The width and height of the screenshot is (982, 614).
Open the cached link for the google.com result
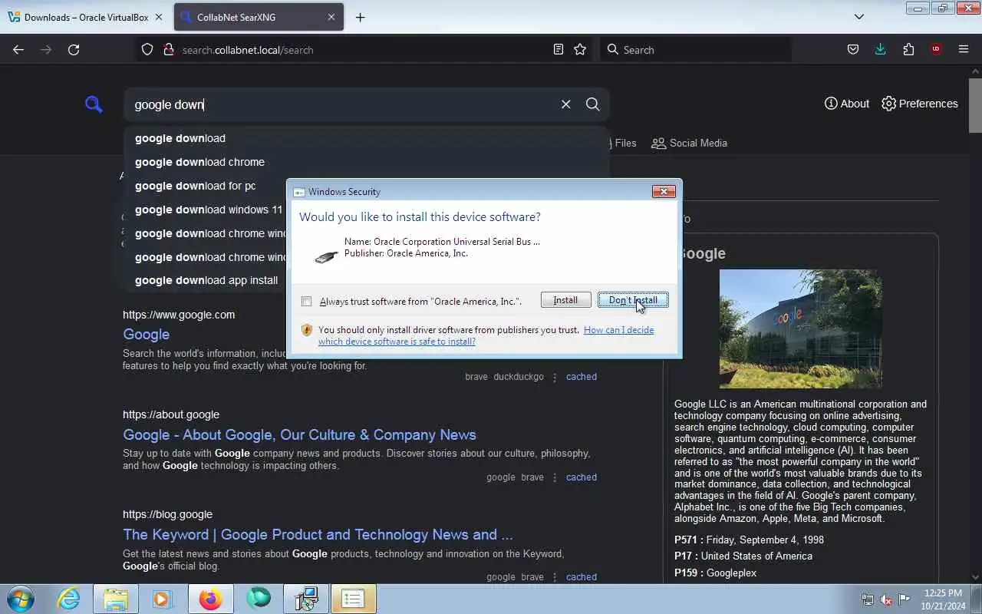point(582,377)
